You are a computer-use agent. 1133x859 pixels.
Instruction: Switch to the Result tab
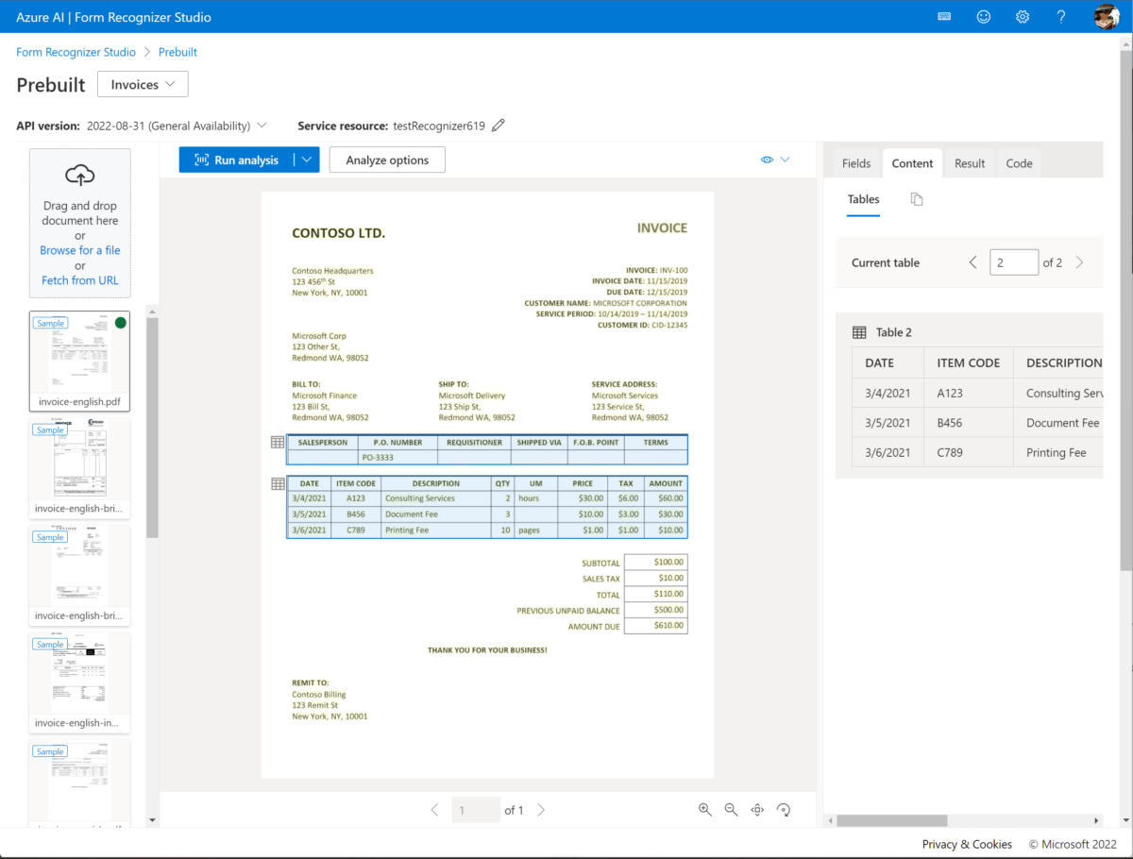click(x=970, y=162)
